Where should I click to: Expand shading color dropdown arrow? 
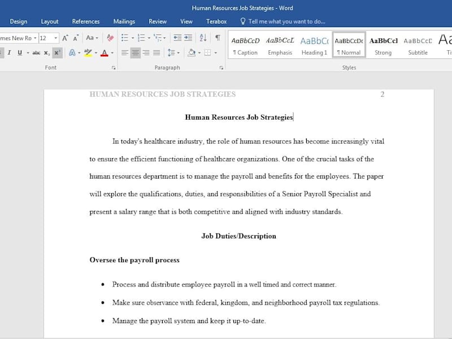199,53
